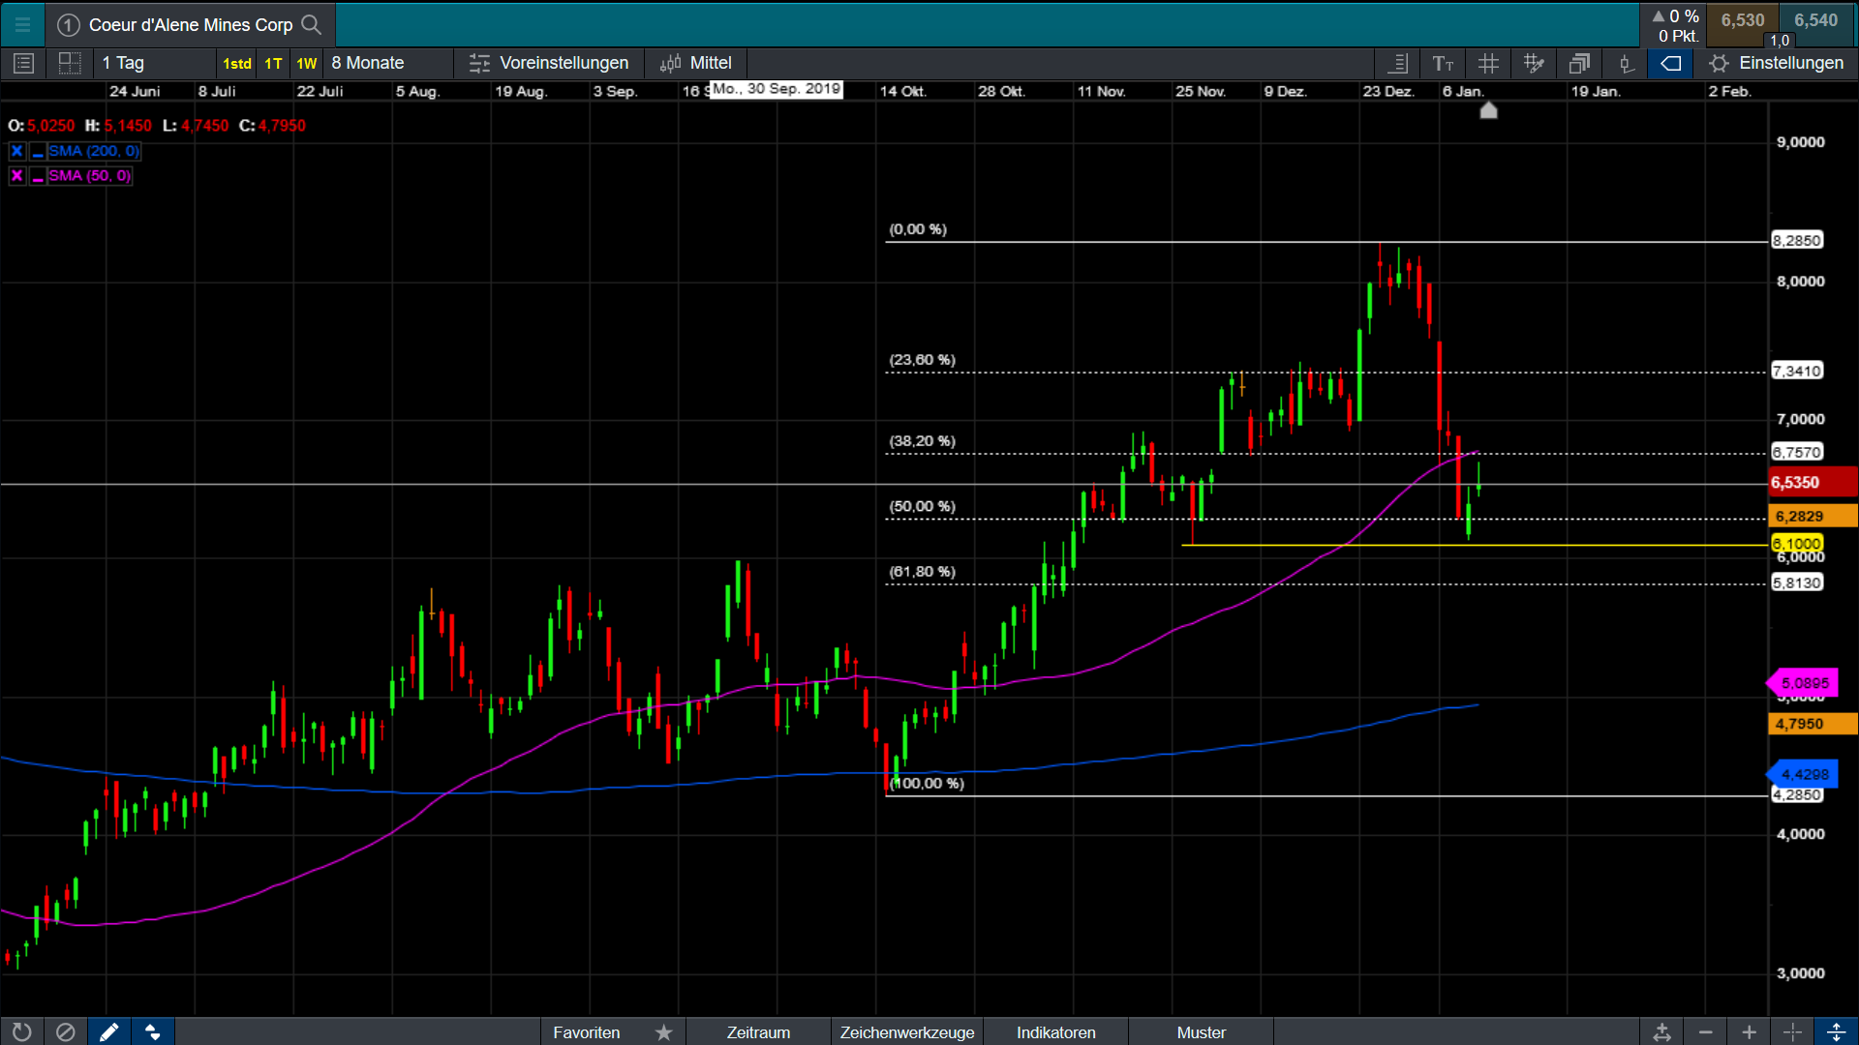Toggle the chart grid lines icon
Image resolution: width=1859 pixels, height=1045 pixels.
[x=1488, y=64]
